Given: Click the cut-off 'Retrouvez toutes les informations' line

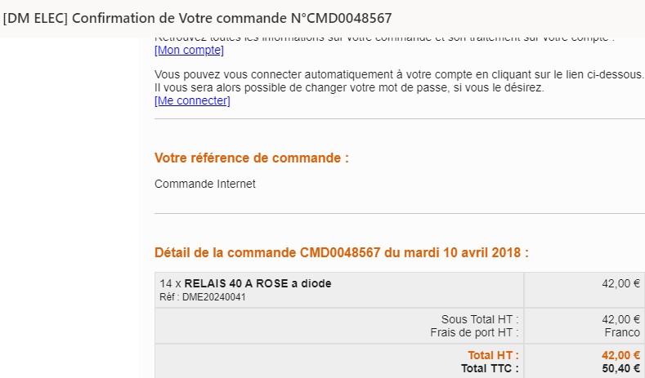Looking at the screenshot, I should [384, 39].
